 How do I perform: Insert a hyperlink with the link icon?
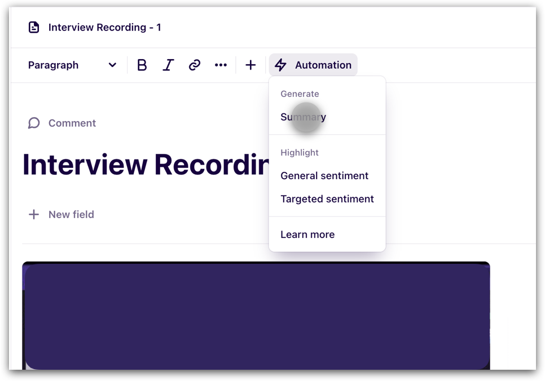[x=195, y=65]
